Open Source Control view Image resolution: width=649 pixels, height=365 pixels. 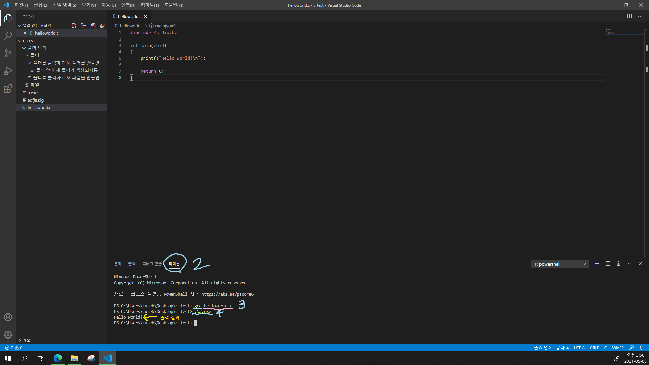pyautogui.click(x=8, y=53)
